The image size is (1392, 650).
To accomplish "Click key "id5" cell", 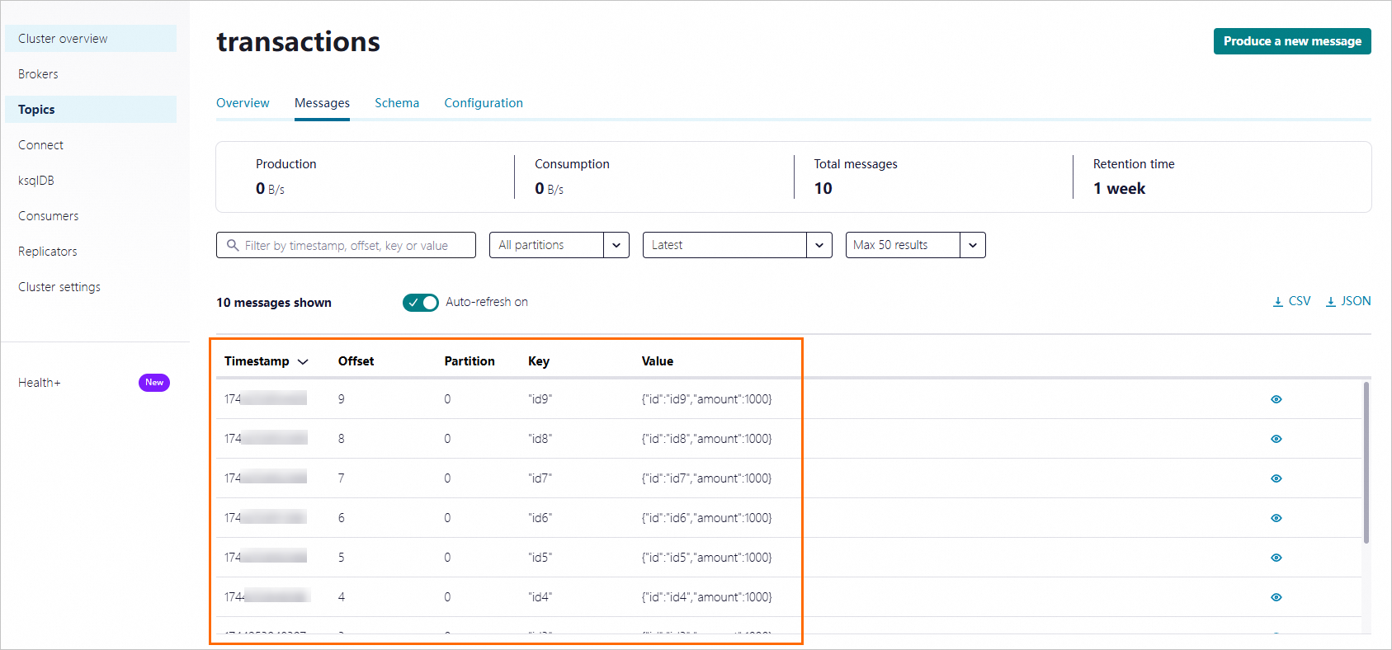I will coord(540,558).
